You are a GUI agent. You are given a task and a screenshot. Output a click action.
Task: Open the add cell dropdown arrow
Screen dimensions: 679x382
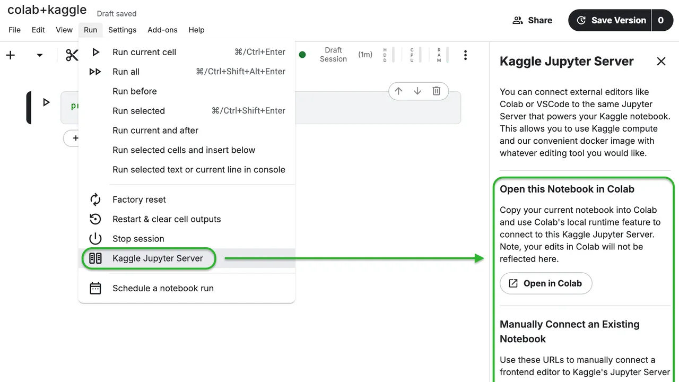[x=39, y=55]
